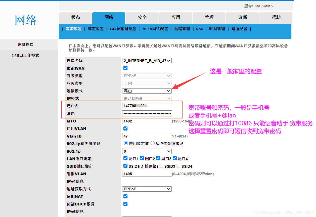
Task: Open 时间管理 submenu
Action: [217, 29]
